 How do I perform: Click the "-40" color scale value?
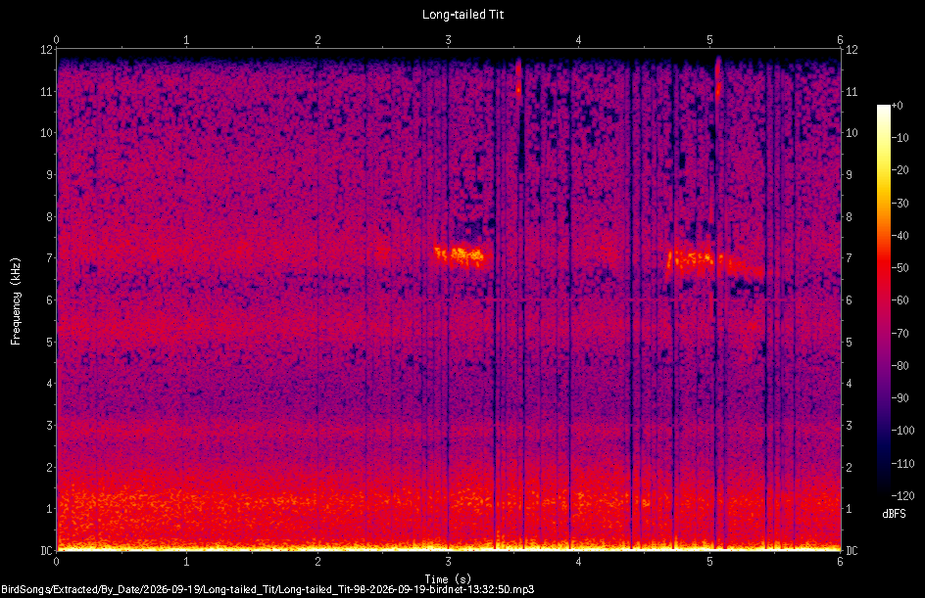pos(900,236)
